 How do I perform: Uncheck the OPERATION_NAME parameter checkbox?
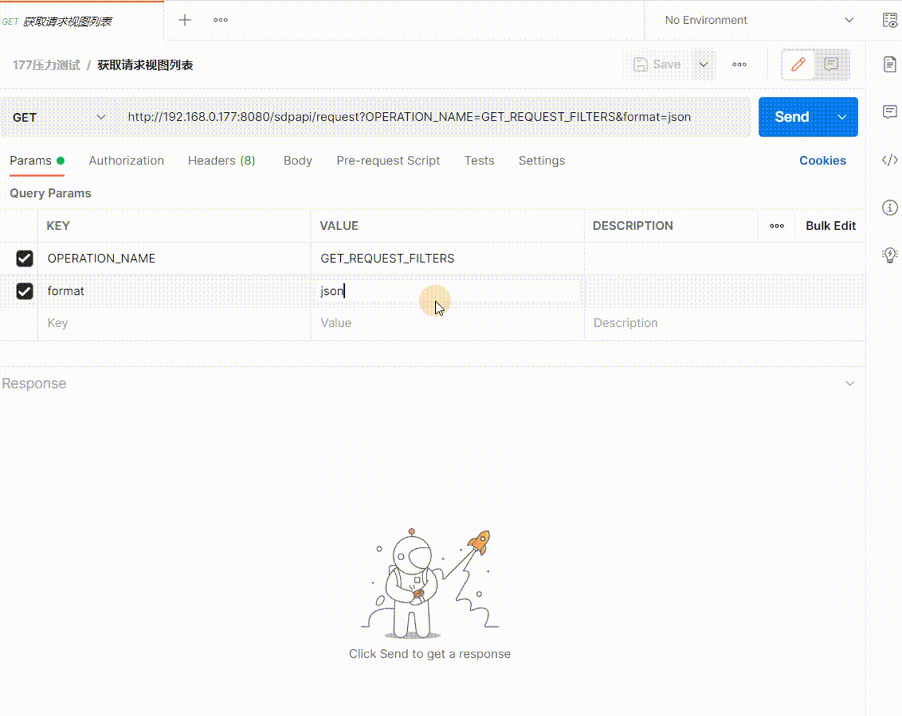pyautogui.click(x=25, y=259)
